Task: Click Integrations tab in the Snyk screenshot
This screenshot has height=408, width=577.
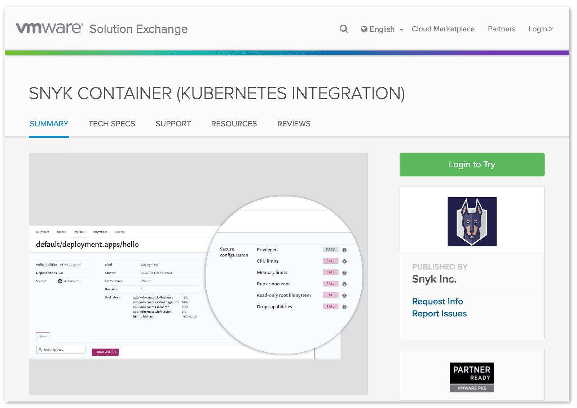Action: [100, 232]
